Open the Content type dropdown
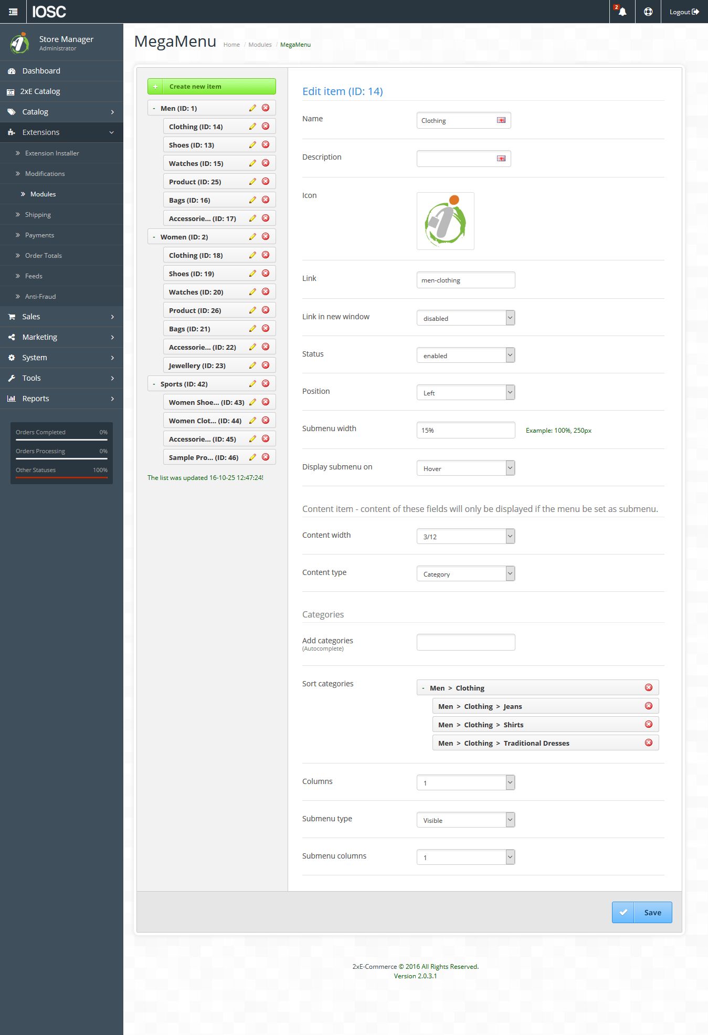The height and width of the screenshot is (1035, 708). pyautogui.click(x=466, y=573)
